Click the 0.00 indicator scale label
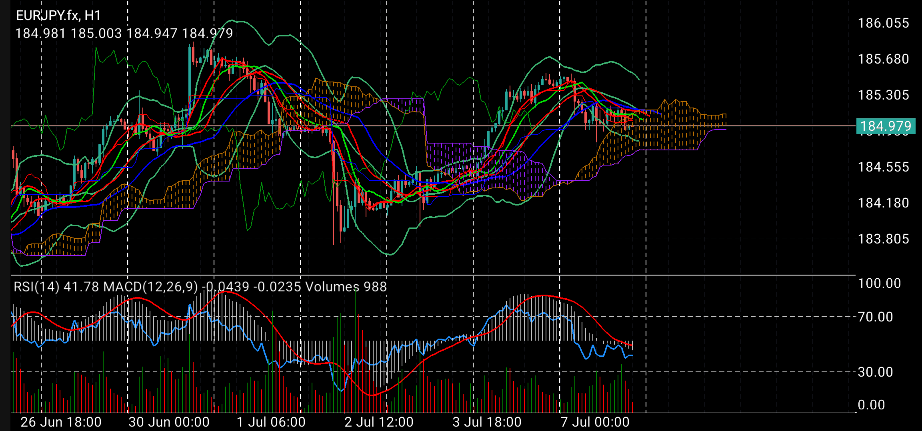This screenshot has height=431, width=922. click(x=871, y=405)
